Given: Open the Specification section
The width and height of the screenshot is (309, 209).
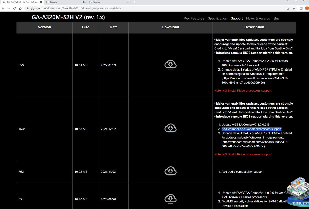Looking at the screenshot, I should pos(217,18).
